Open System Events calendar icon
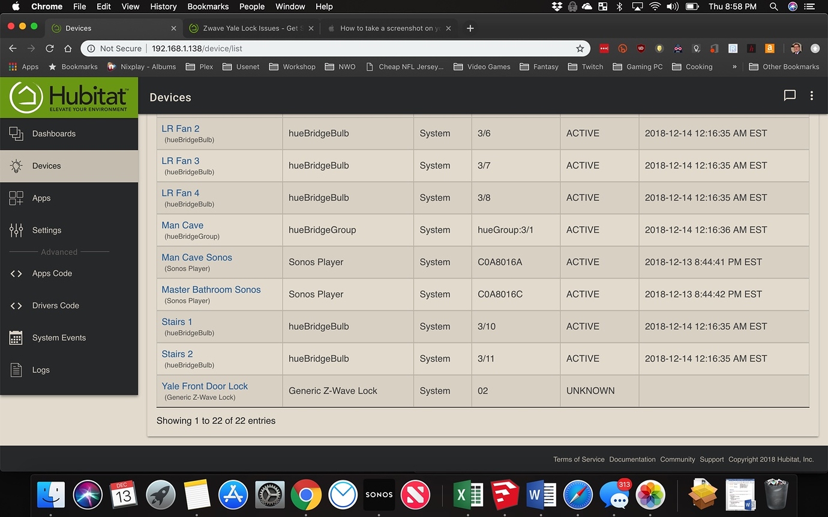This screenshot has width=828, height=517. 16,338
